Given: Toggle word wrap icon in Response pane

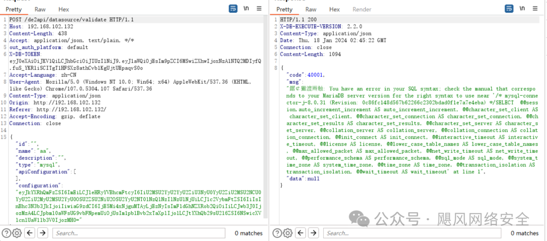Looking at the screenshot, I should point(510,9).
